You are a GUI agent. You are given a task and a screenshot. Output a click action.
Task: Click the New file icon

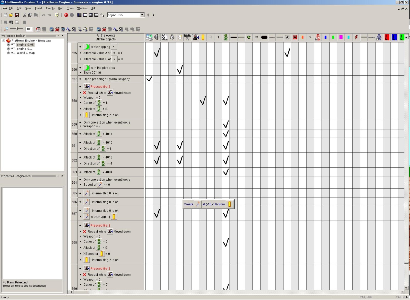click(6, 15)
